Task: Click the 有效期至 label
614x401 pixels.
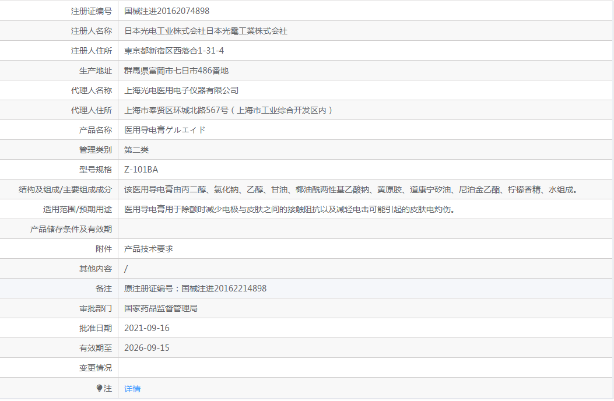Action: [x=96, y=348]
